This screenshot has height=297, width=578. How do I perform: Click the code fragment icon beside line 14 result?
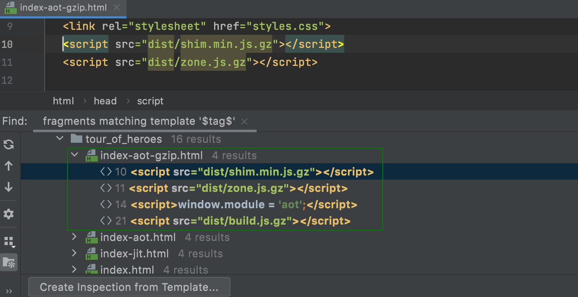[x=107, y=204]
